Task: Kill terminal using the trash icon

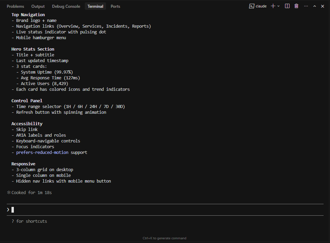Action: [296, 6]
